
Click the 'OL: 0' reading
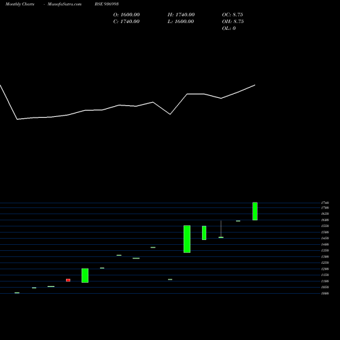(229, 29)
